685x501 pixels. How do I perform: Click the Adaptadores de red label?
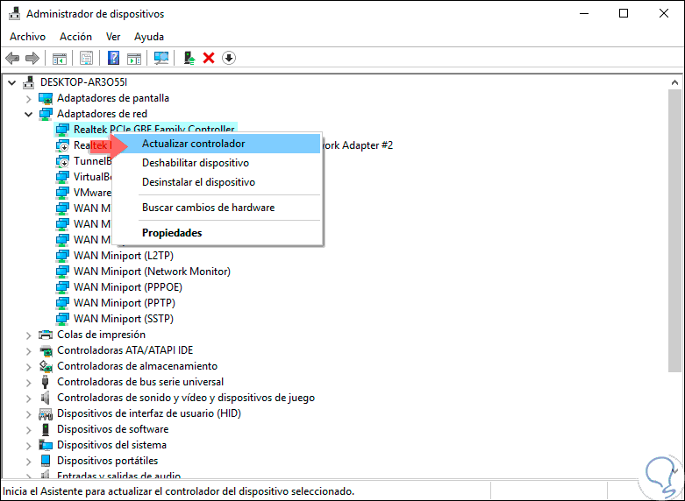point(103,114)
